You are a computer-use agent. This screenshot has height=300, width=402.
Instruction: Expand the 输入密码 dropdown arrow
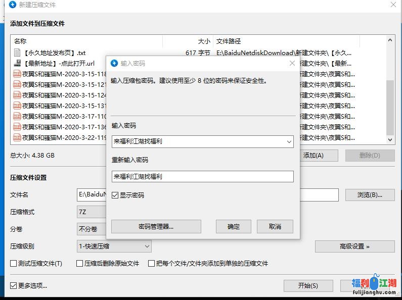[289, 142]
